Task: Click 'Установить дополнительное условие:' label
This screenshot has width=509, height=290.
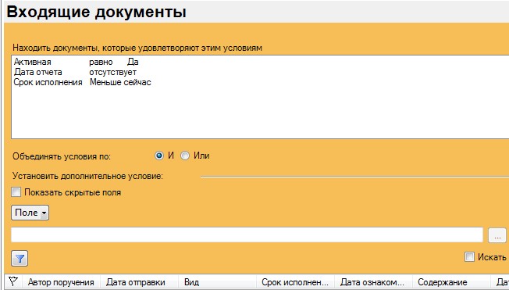Action: point(87,176)
